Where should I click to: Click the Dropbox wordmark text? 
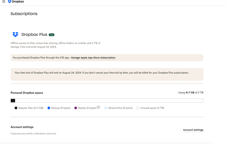(x=18, y=2)
